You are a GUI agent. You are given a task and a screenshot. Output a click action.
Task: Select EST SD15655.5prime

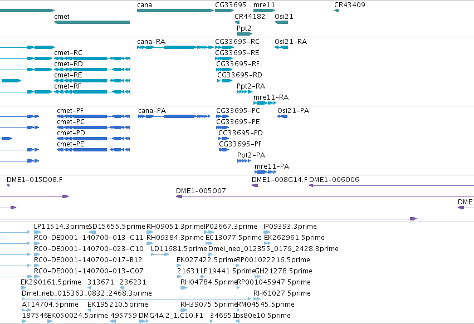click(x=92, y=232)
